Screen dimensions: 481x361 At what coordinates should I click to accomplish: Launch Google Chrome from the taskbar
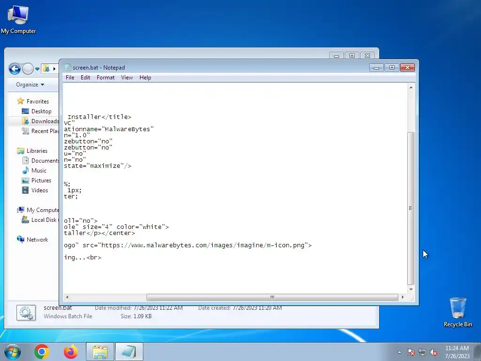[42, 352]
